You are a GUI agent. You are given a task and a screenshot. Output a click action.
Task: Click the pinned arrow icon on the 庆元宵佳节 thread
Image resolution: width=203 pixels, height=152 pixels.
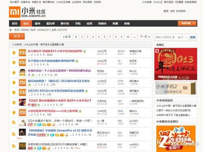(14, 53)
